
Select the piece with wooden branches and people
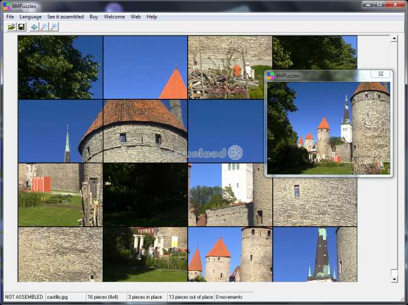point(230,67)
